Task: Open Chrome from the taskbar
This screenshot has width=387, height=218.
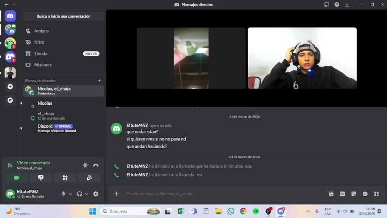Action: [x=243, y=211]
